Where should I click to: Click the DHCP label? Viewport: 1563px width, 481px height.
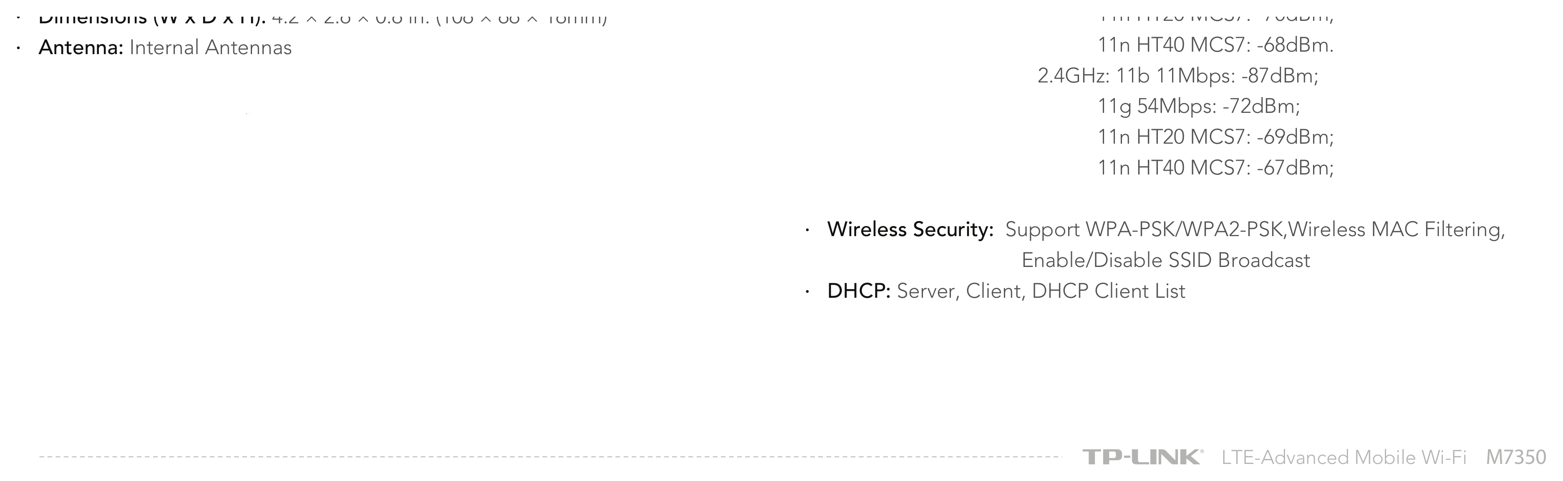tap(859, 291)
